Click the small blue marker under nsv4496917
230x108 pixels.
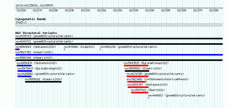pos(148,98)
